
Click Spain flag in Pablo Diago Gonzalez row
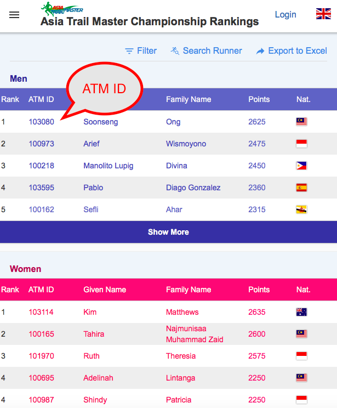point(301,188)
